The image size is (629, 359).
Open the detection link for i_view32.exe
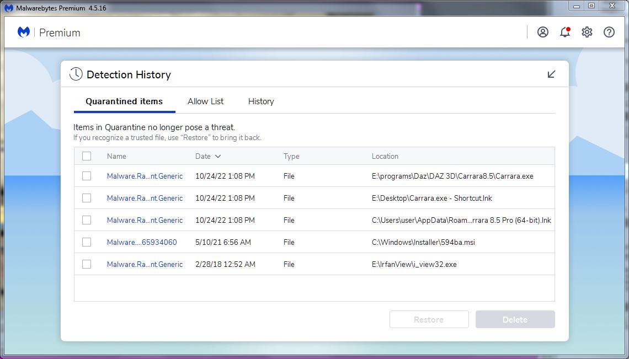pos(145,264)
